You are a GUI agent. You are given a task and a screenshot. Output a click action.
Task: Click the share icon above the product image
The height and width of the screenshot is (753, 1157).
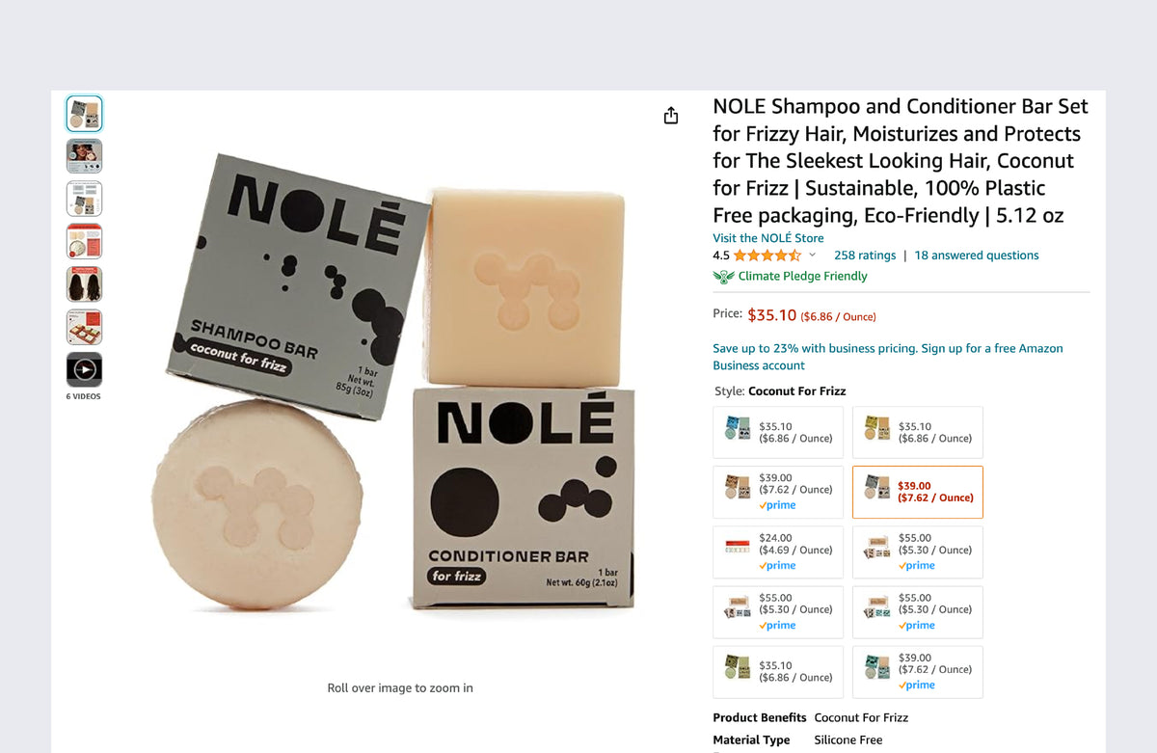pyautogui.click(x=671, y=116)
